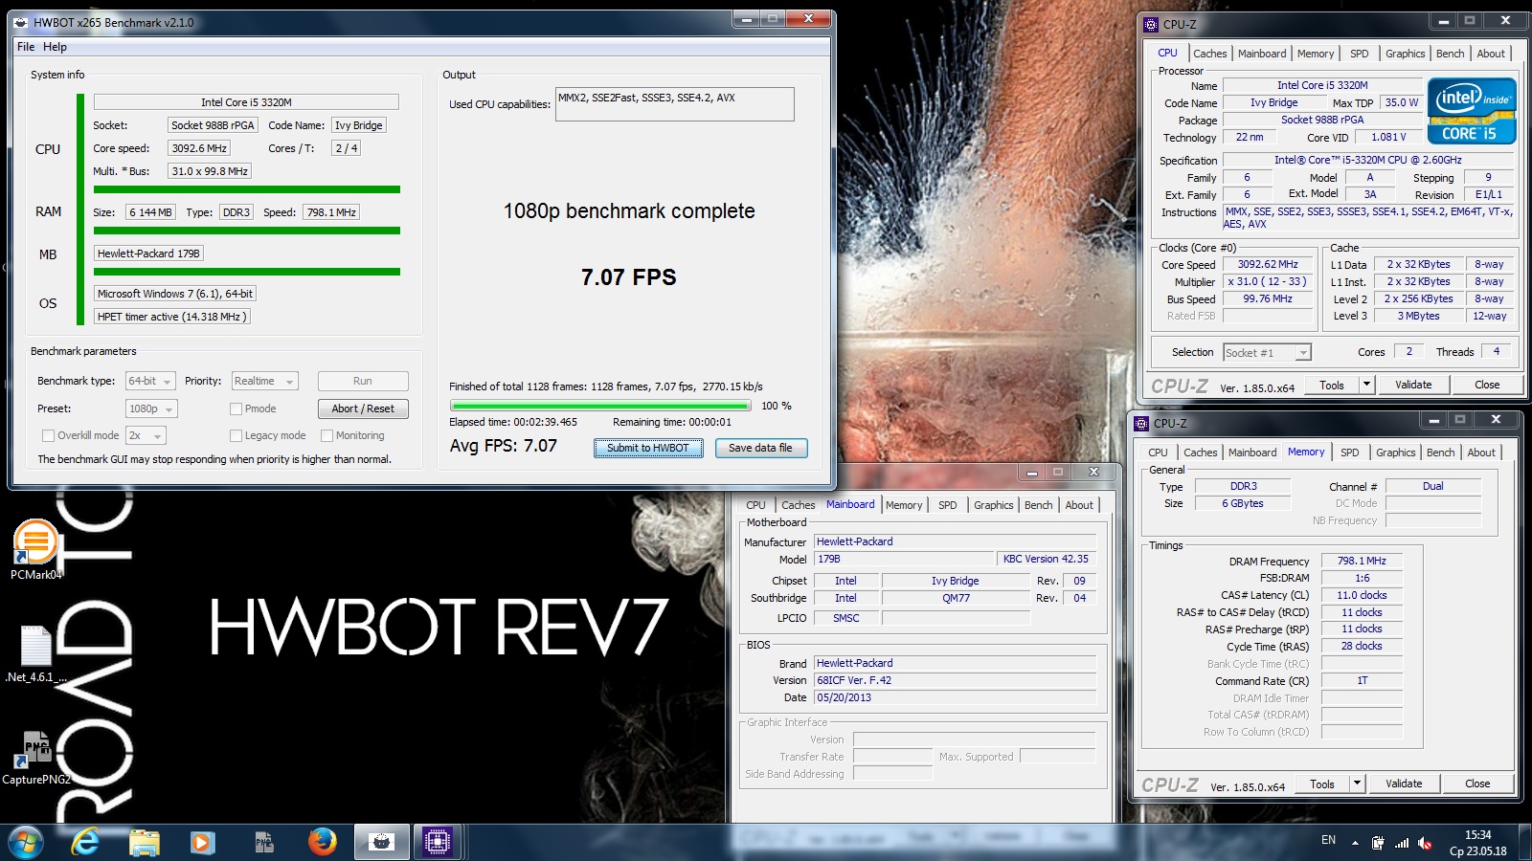Click BIOS Version 68ICF Ver. F.42 field
This screenshot has height=861, width=1532.
click(x=955, y=680)
